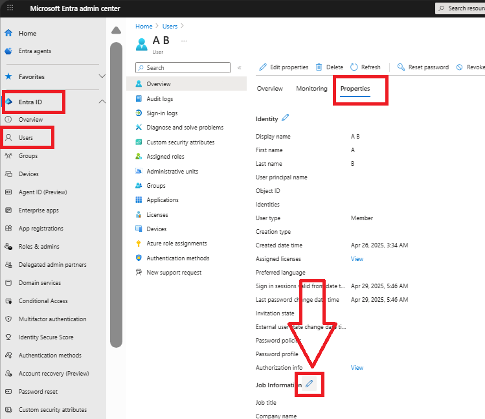Expand the Favorites section chevron
This screenshot has width=485, height=419.
coord(102,76)
